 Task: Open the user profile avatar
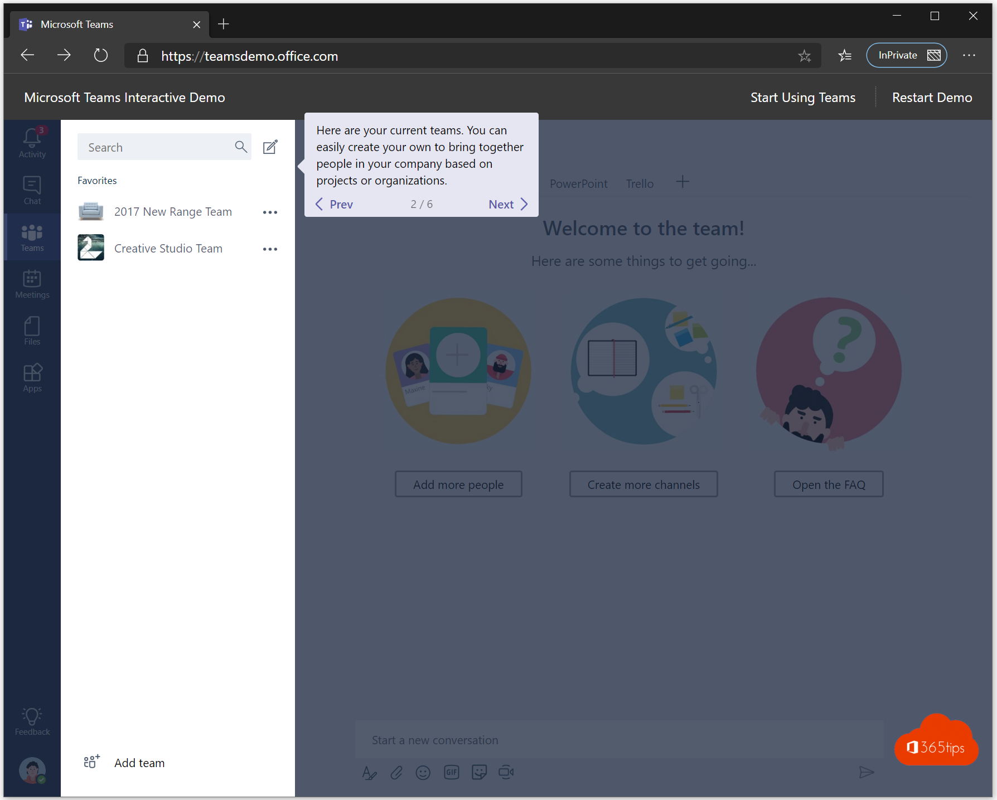32,770
